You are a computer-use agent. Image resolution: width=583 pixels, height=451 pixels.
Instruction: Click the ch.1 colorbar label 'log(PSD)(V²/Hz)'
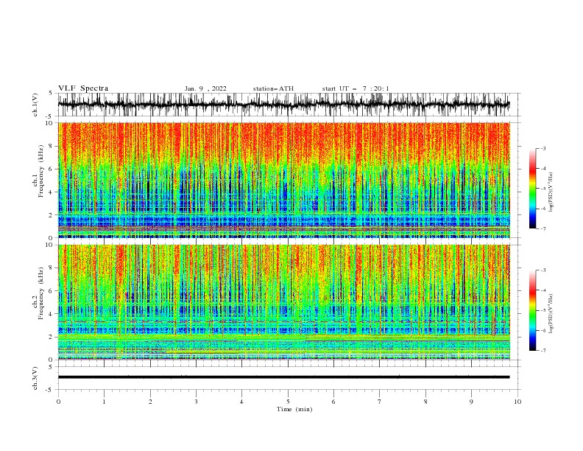551,192
